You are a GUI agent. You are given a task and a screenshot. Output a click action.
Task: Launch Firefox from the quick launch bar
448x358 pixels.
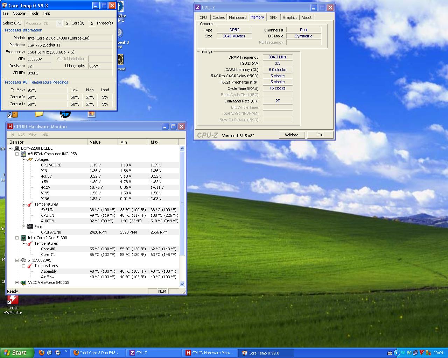(x=42, y=353)
